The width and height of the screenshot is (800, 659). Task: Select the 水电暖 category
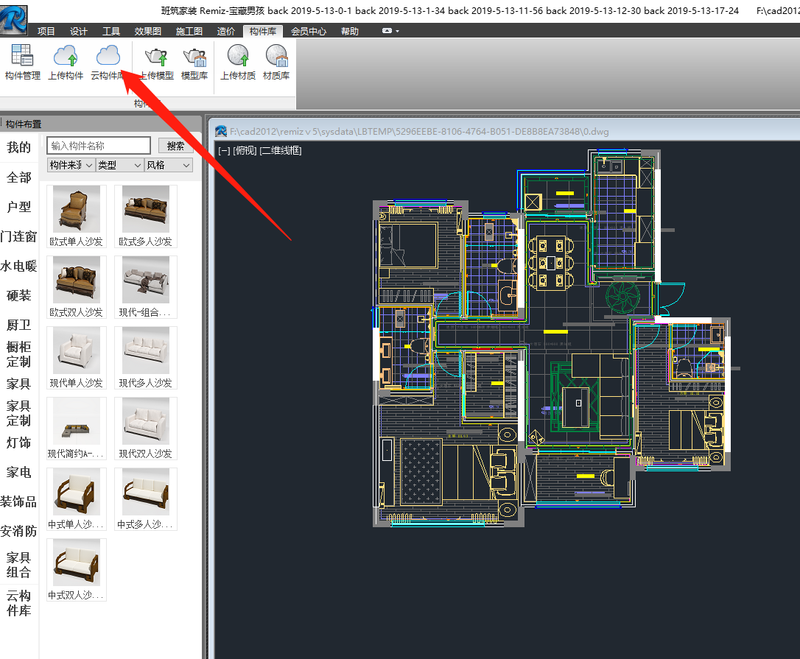pos(19,266)
